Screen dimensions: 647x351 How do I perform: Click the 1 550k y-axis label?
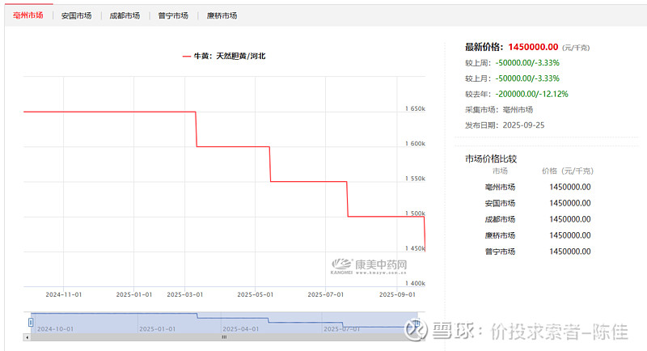[415, 179]
